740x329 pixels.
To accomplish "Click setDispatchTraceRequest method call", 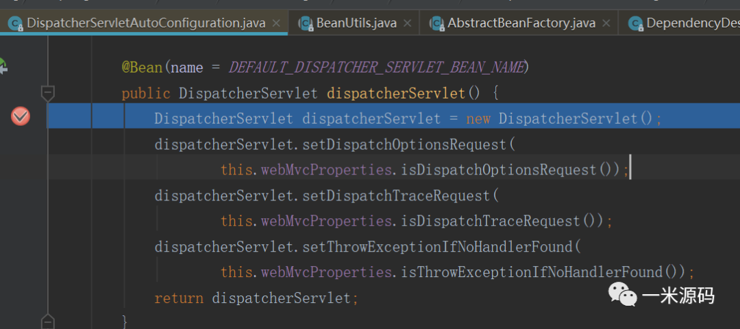I will pyautogui.click(x=396, y=195).
